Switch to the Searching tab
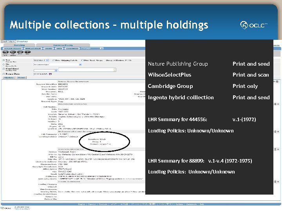Viewport: 282px width, 211px height. 19,45
